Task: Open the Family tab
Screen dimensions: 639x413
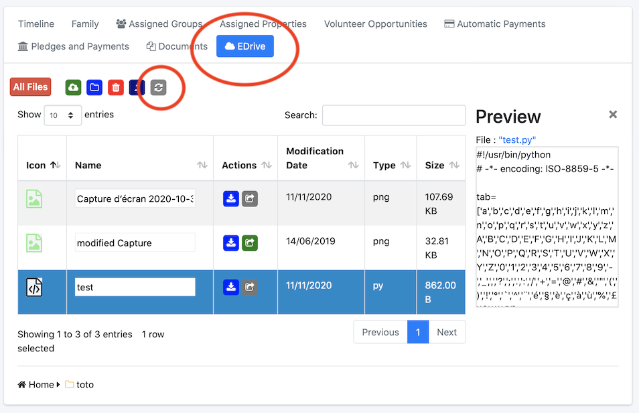Action: 85,23
